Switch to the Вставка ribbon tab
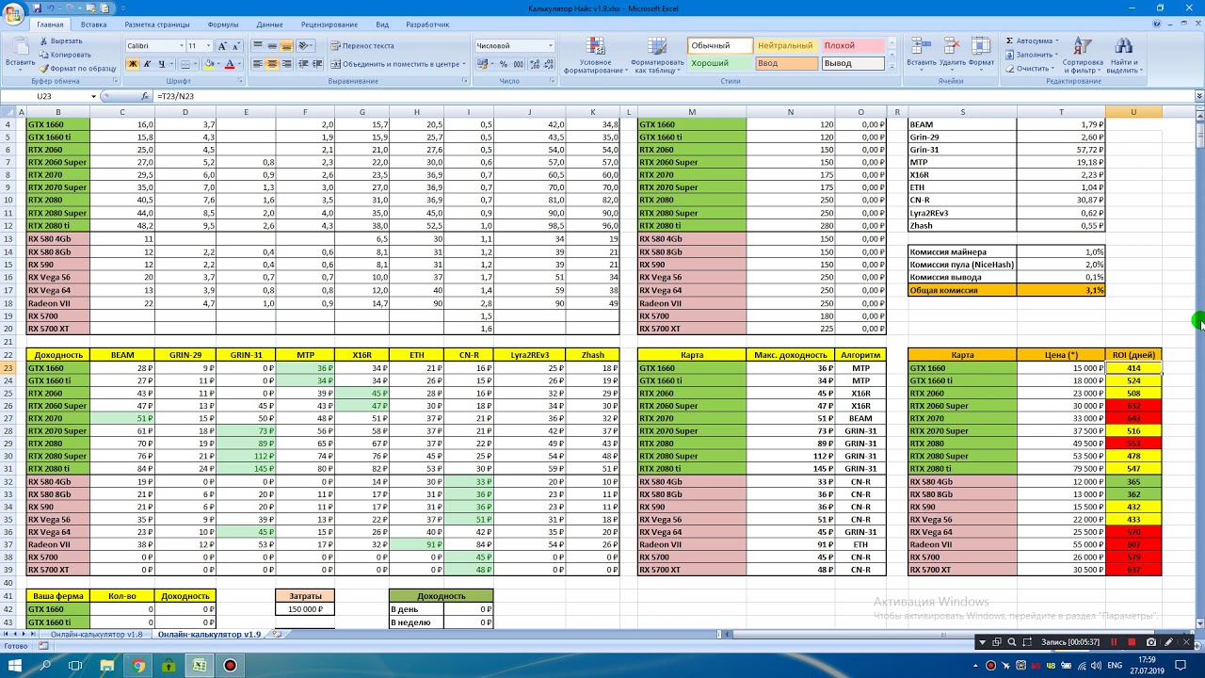 pyautogui.click(x=93, y=24)
